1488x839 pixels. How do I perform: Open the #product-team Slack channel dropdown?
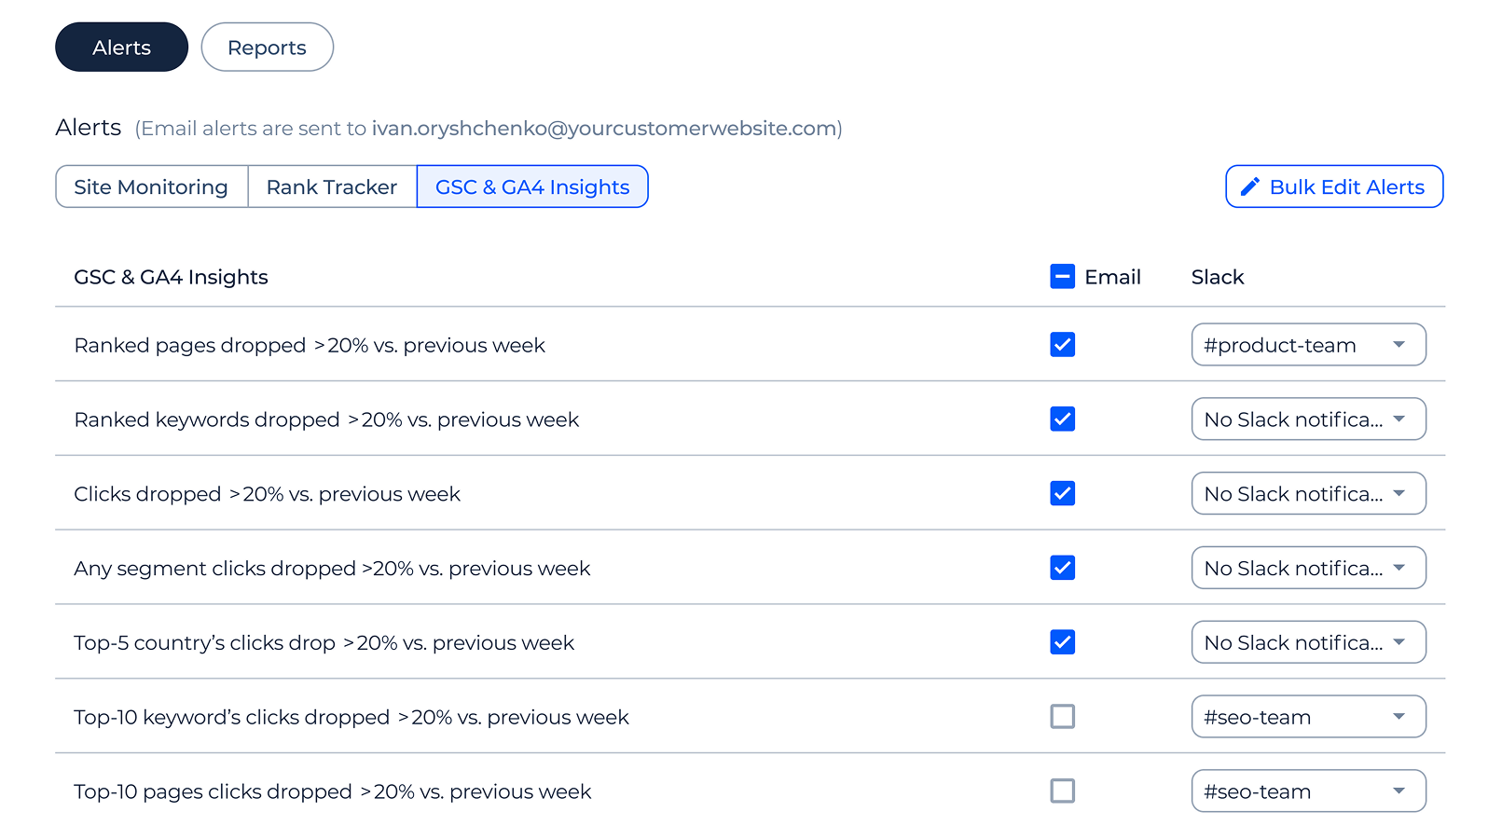coord(1308,345)
